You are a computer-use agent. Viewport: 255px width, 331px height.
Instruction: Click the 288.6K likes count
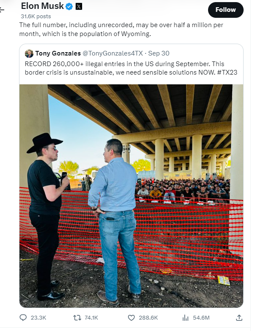tap(148, 317)
